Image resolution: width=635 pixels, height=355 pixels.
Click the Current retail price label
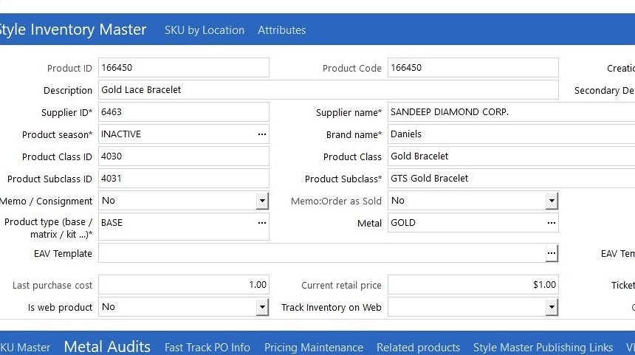(341, 286)
